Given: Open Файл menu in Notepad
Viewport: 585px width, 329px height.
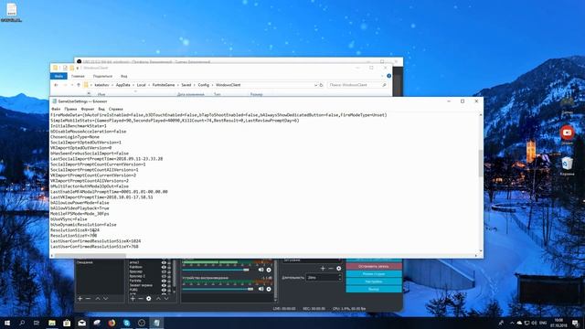Looking at the screenshot, I should coord(56,109).
